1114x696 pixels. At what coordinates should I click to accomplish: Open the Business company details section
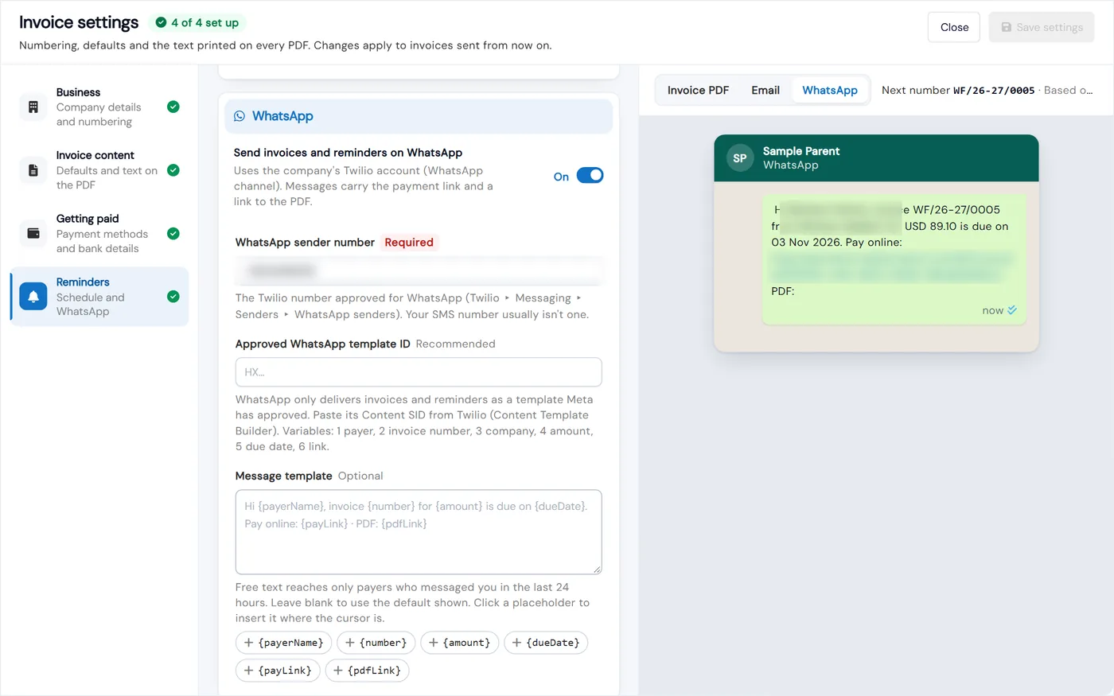[99, 107]
